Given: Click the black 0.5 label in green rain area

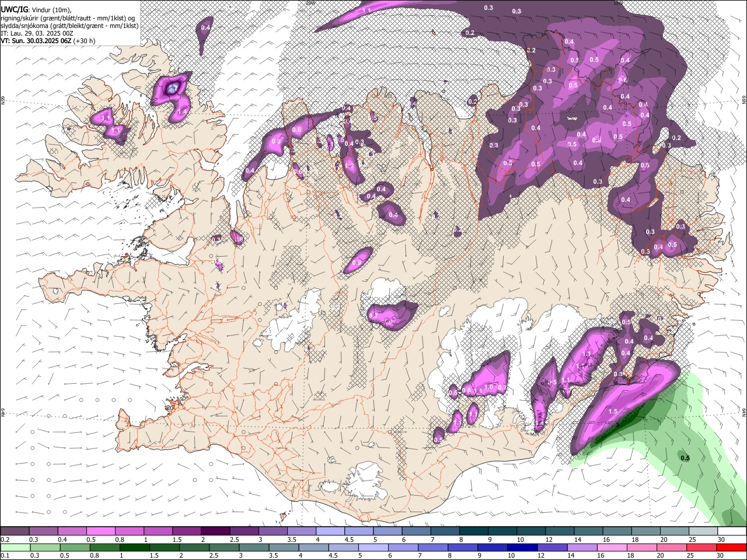Looking at the screenshot, I should (685, 458).
